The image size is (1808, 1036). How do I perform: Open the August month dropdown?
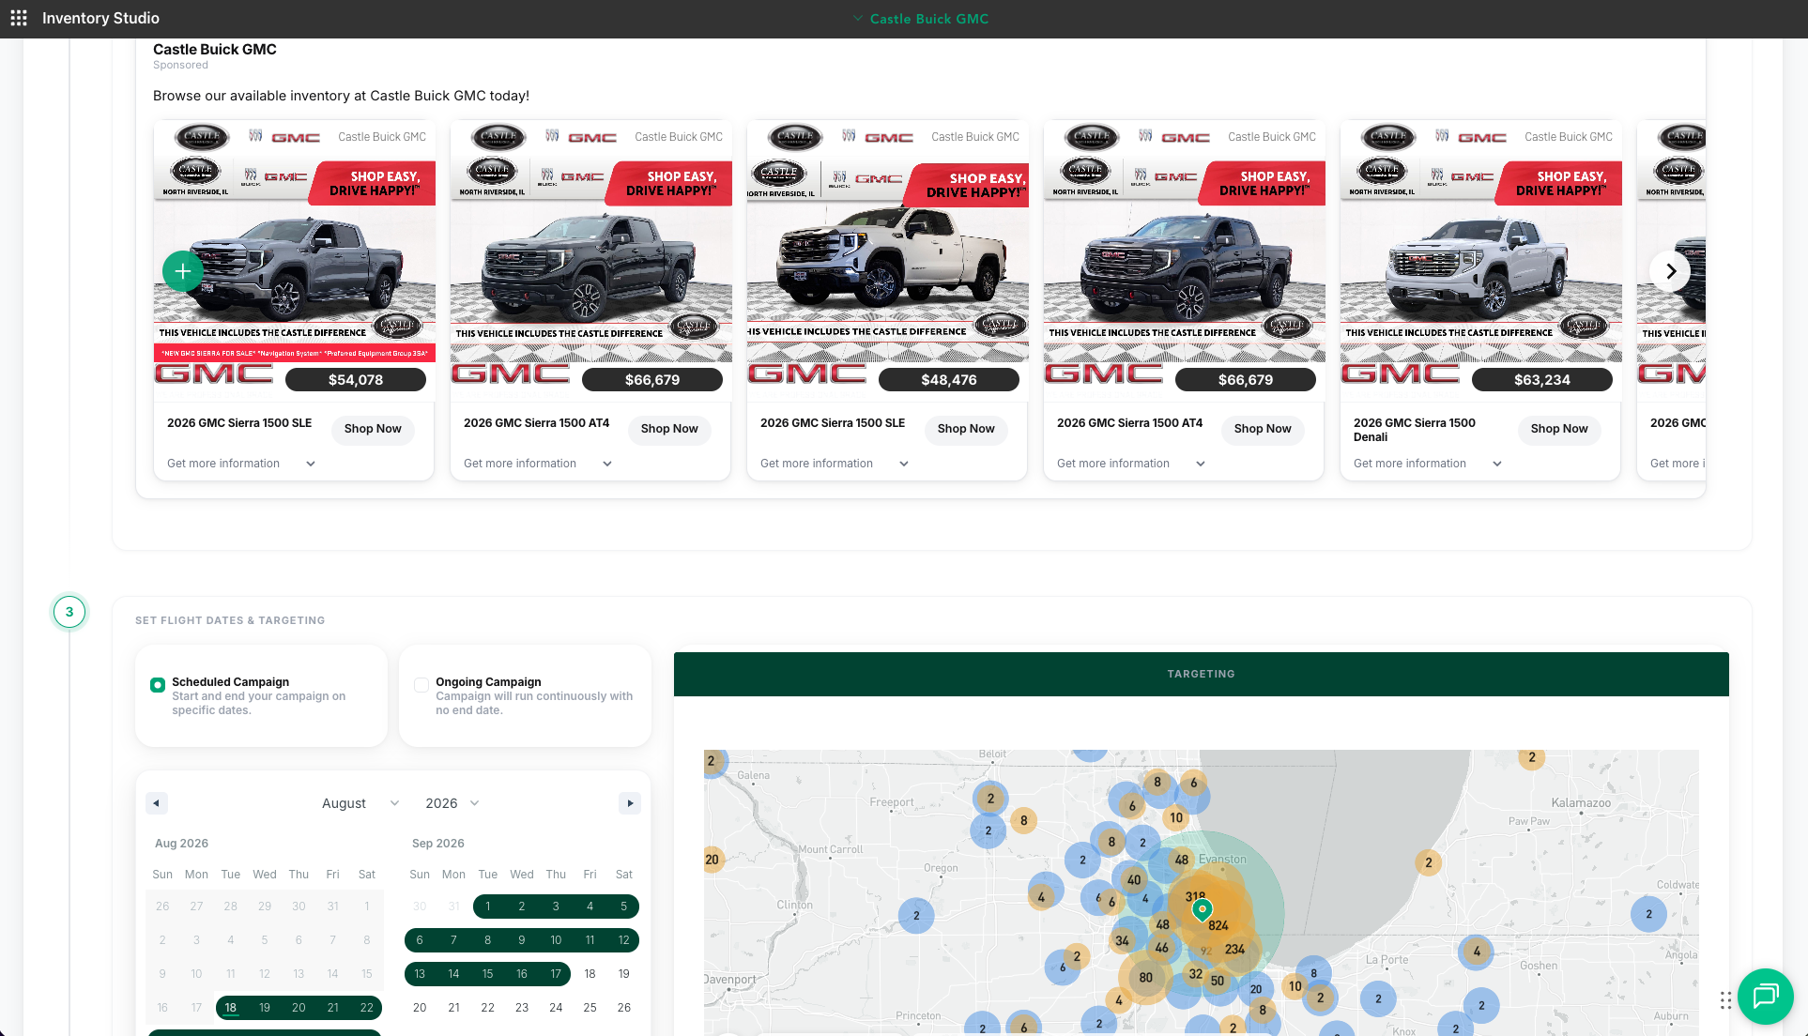[360, 803]
